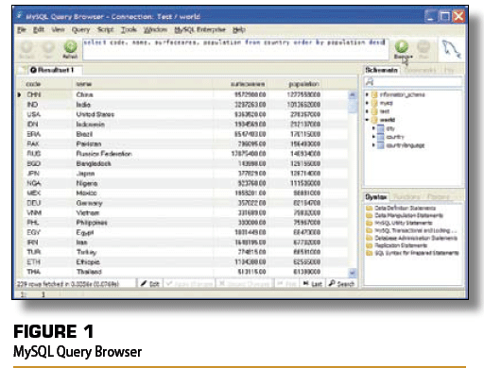Click the Search button below results
Image resolution: width=484 pixels, height=368 pixels.
point(341,284)
